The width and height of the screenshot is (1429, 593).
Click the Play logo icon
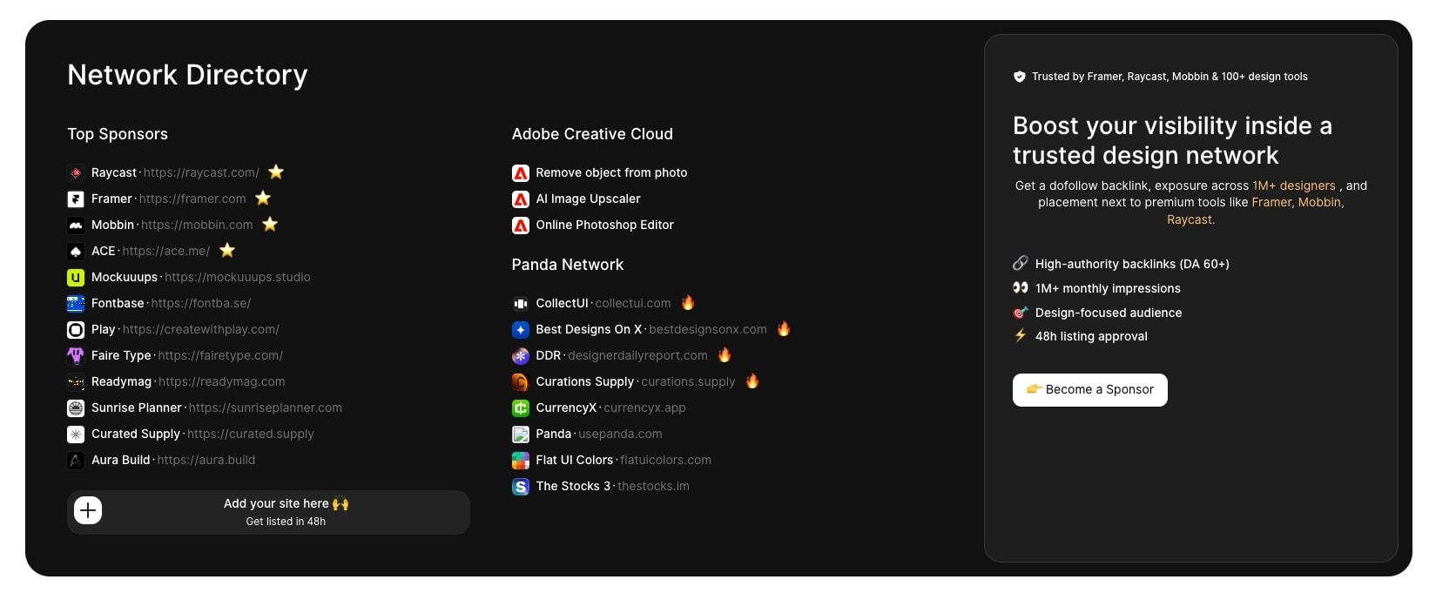tap(76, 329)
